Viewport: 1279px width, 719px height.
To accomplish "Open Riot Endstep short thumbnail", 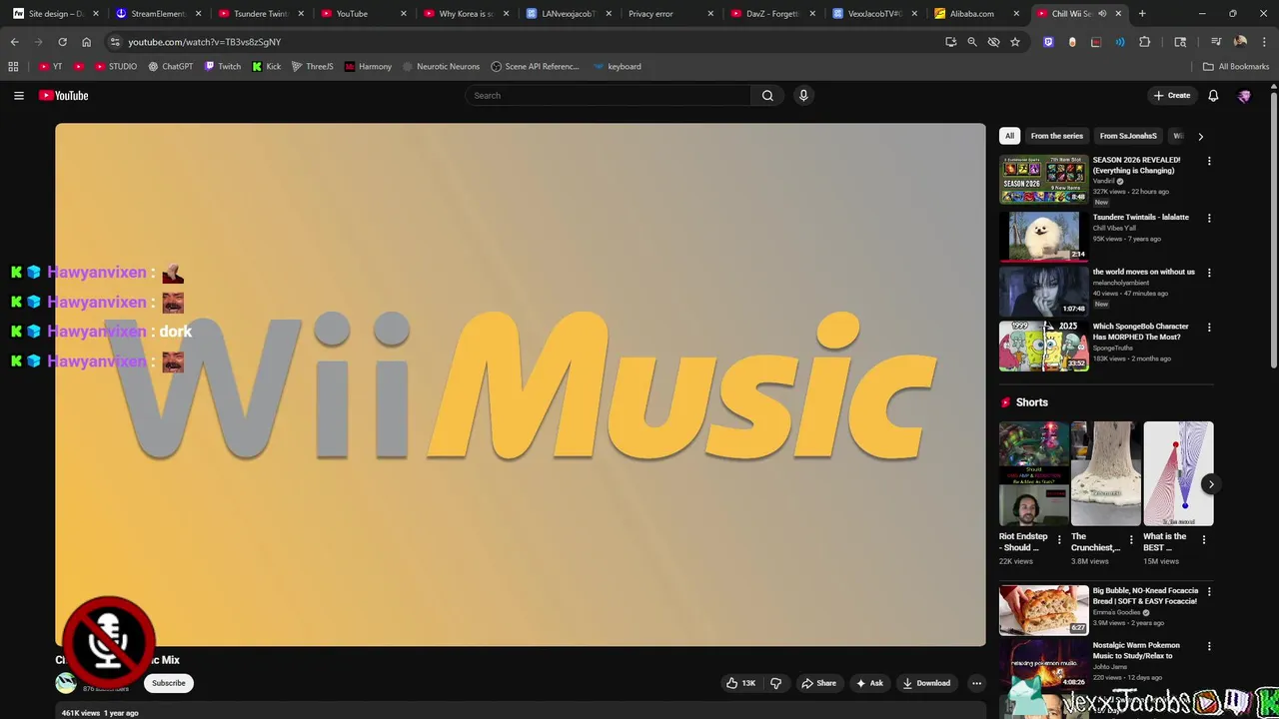I will (x=1034, y=473).
